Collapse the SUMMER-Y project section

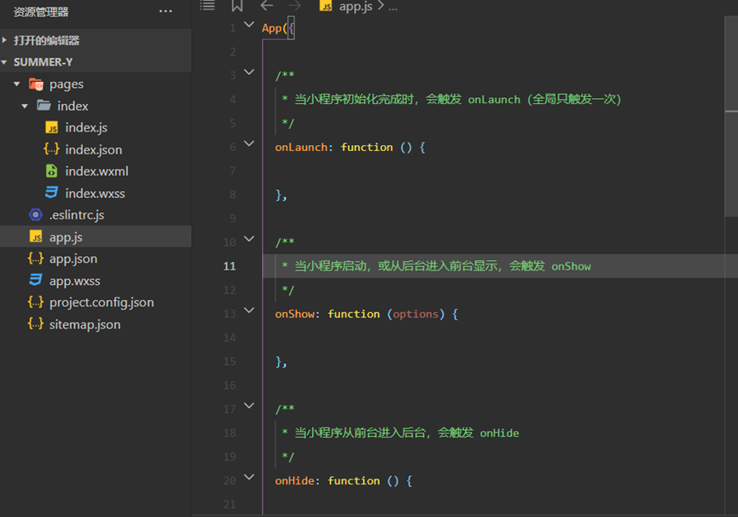[x=6, y=62]
